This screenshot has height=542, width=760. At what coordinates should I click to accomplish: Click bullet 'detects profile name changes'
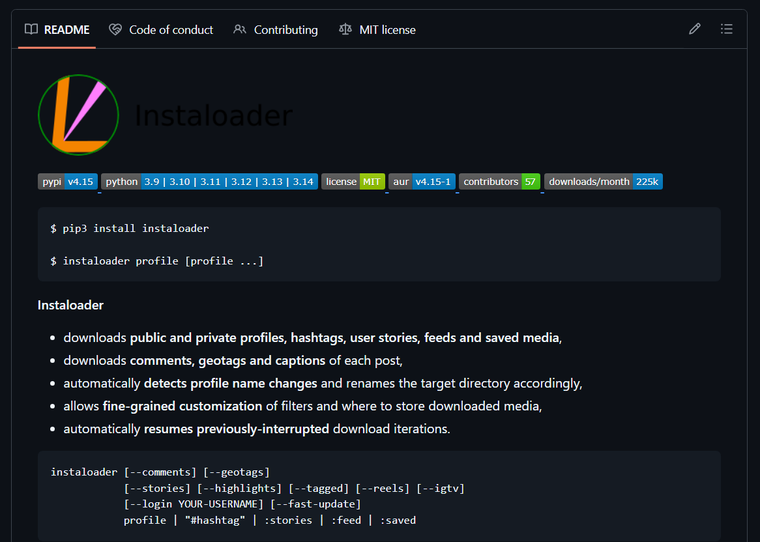(x=323, y=383)
